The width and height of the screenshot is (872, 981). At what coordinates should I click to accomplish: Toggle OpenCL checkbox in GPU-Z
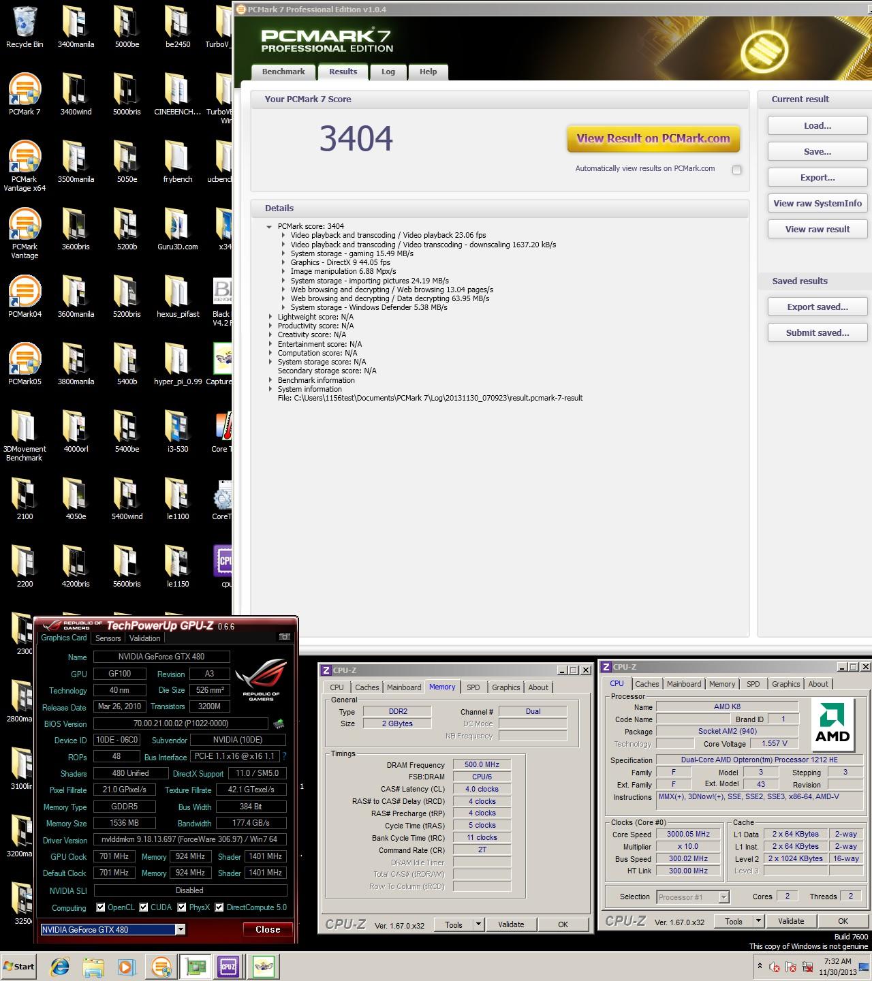(x=101, y=907)
